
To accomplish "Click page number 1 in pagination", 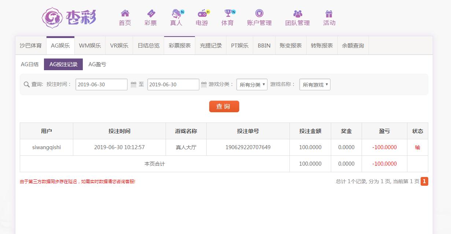I will coord(424,181).
